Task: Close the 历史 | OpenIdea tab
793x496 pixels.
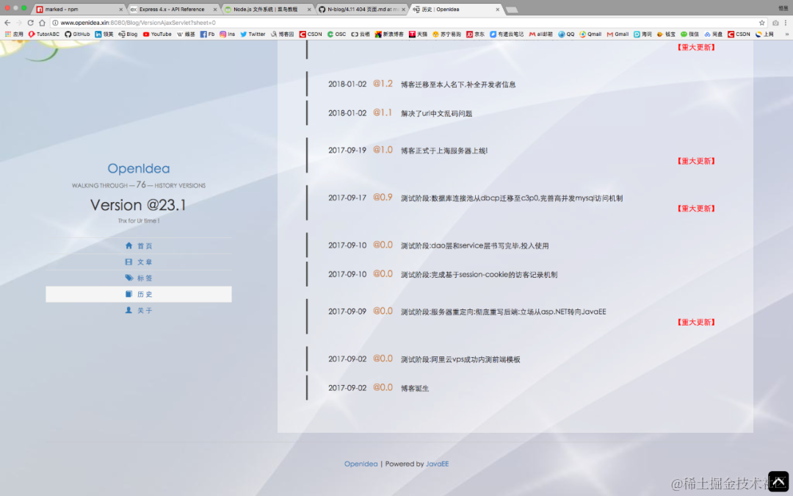Action: pyautogui.click(x=497, y=9)
